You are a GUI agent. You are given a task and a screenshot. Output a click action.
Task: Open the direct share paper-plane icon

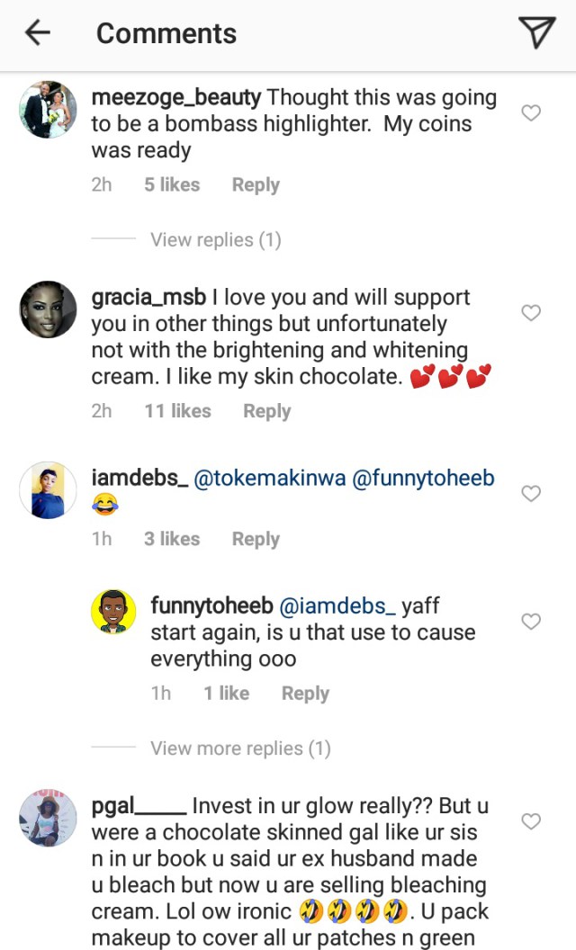click(x=536, y=32)
